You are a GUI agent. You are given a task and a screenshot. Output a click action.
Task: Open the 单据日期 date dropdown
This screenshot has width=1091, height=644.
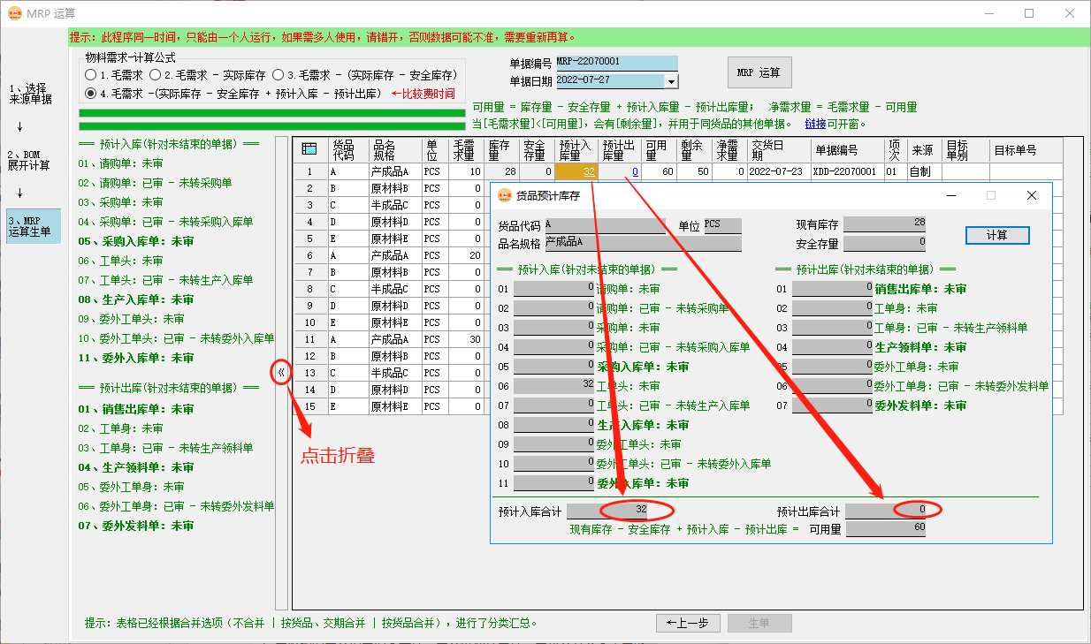[671, 80]
